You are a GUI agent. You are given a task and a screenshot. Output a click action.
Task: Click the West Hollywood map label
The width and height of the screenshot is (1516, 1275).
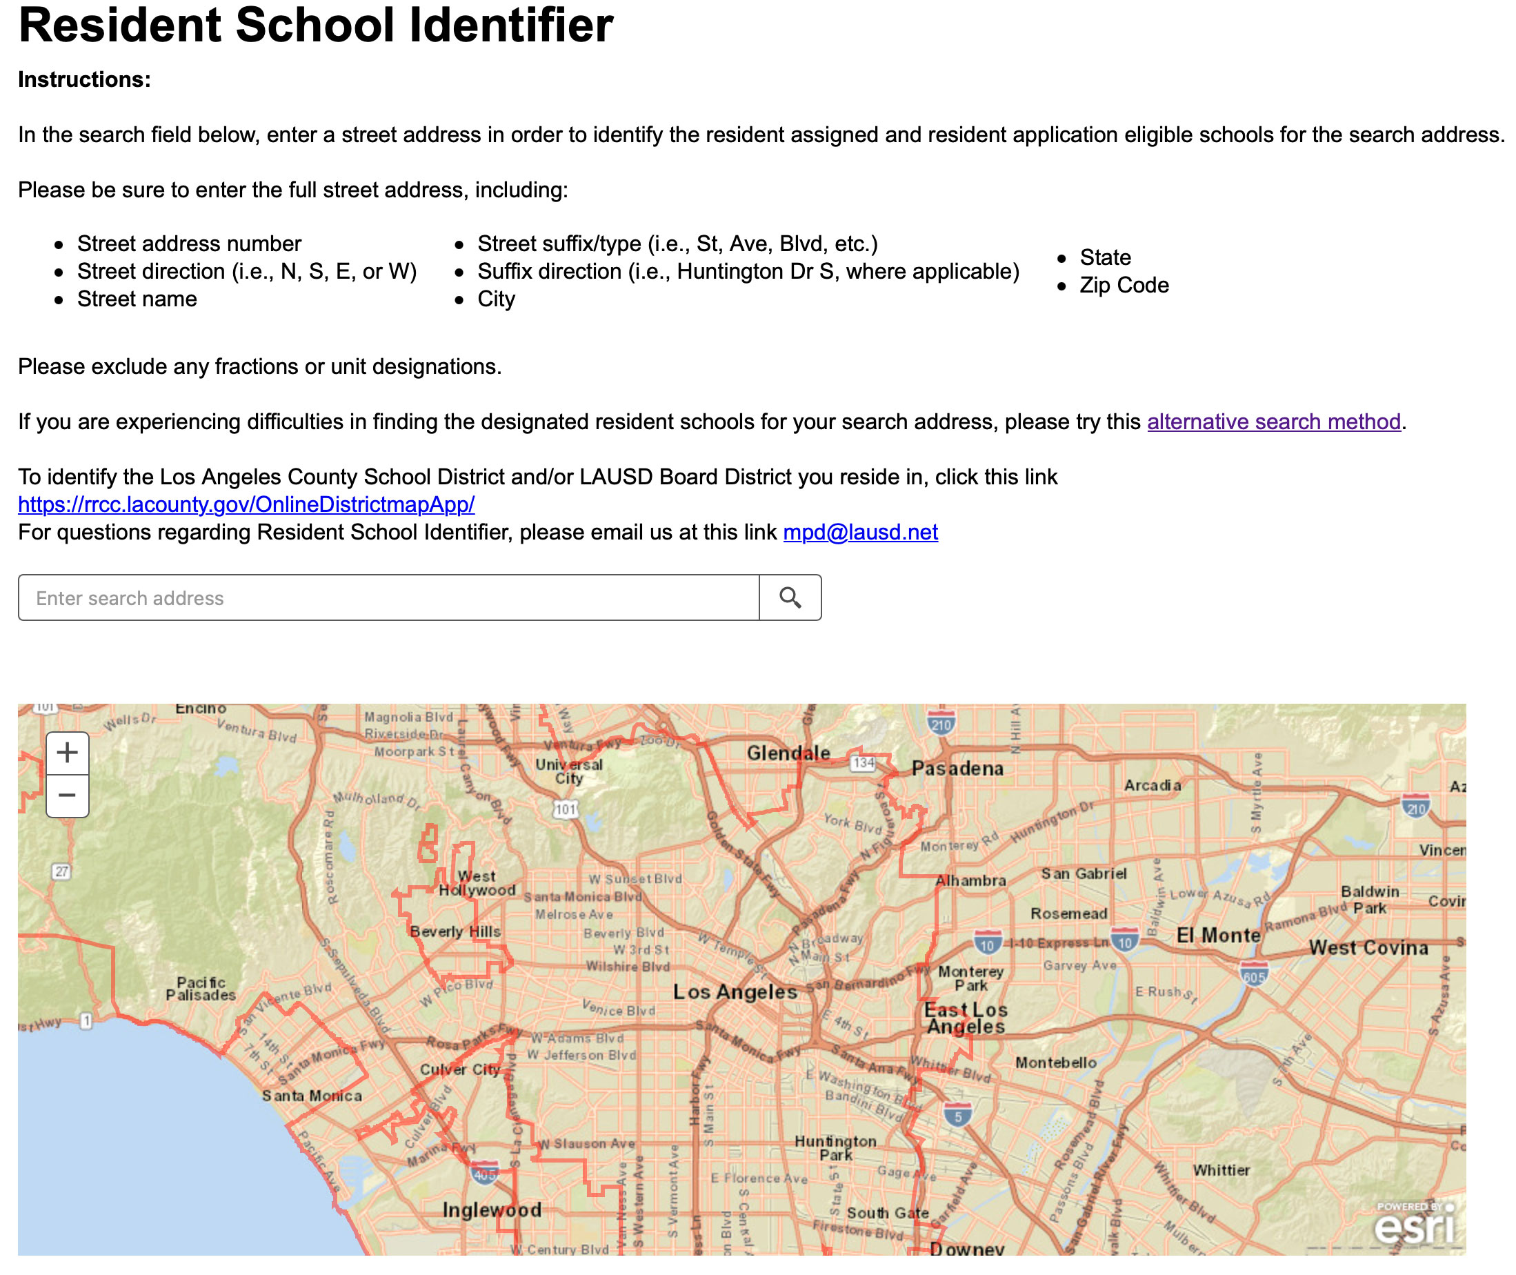pyautogui.click(x=478, y=883)
